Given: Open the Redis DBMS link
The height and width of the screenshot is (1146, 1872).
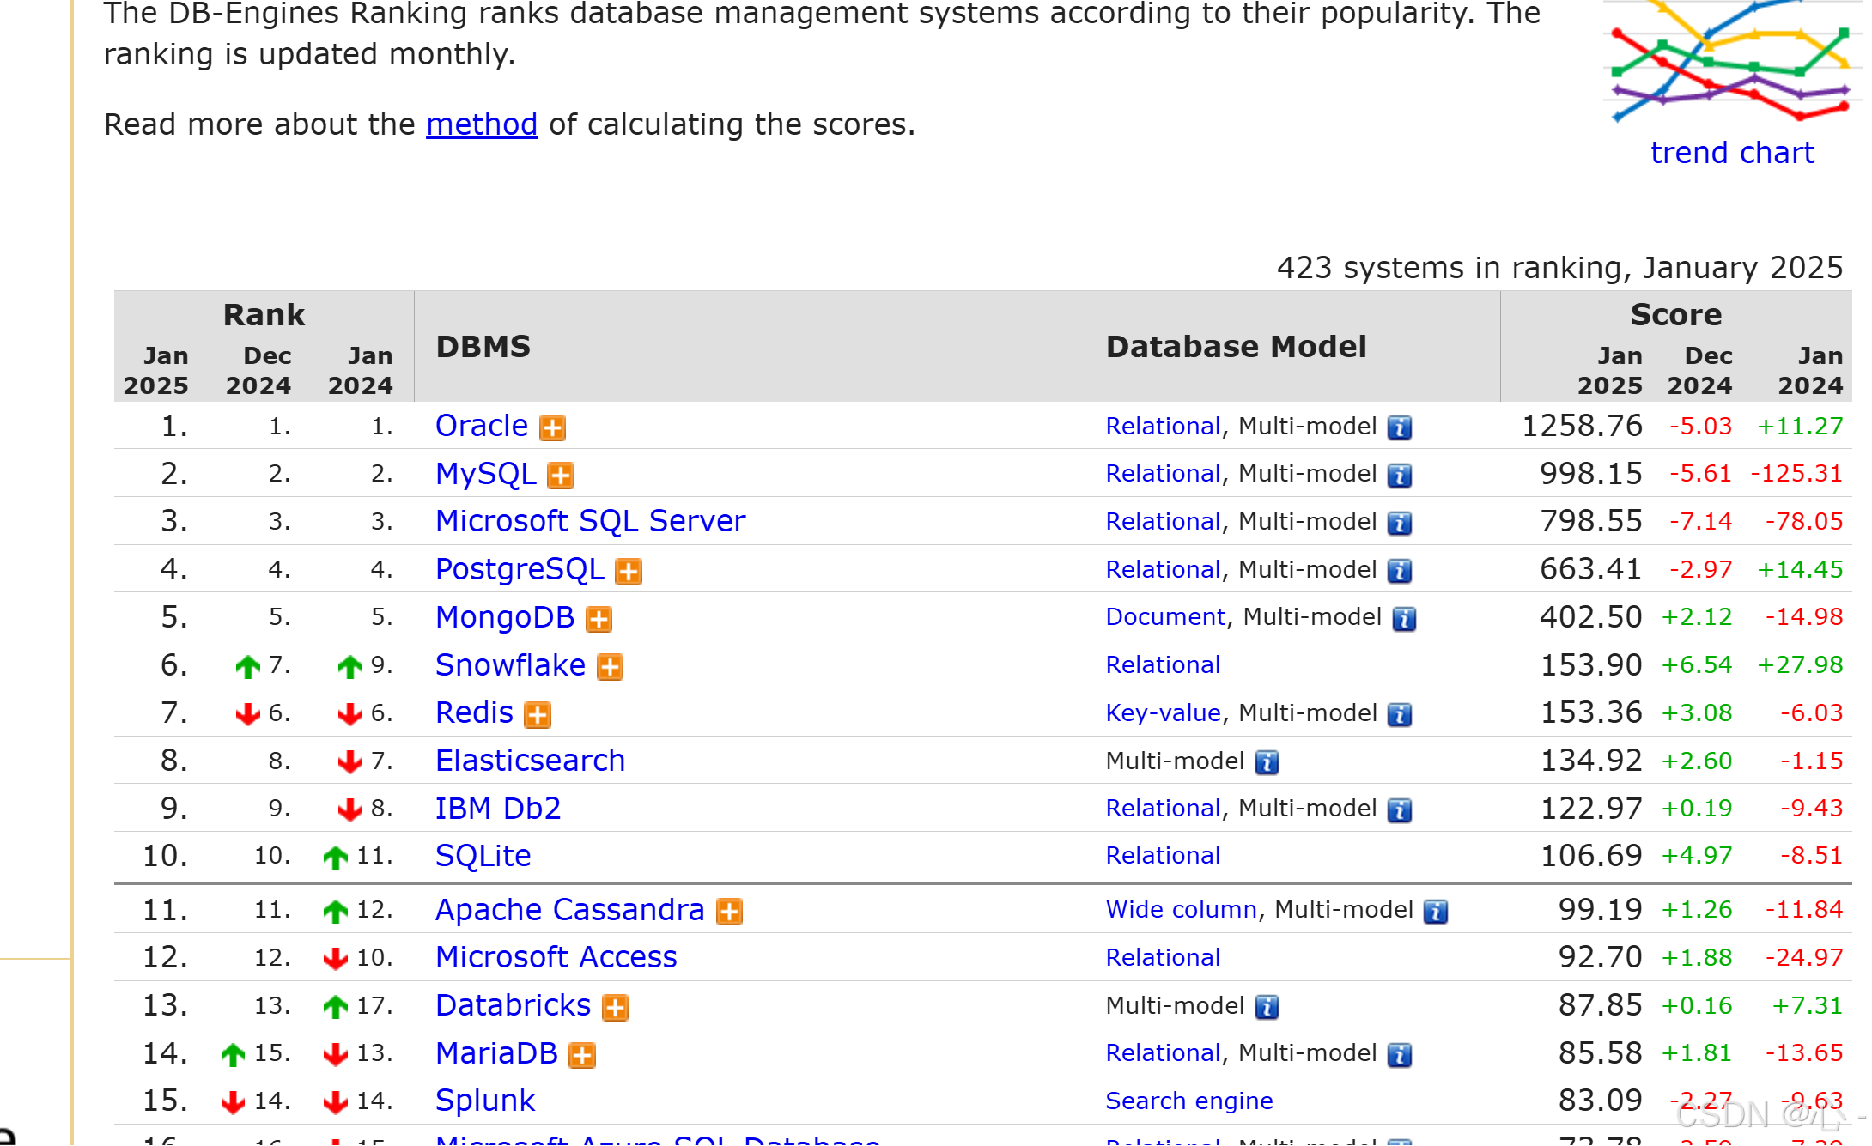Looking at the screenshot, I should coord(474,713).
